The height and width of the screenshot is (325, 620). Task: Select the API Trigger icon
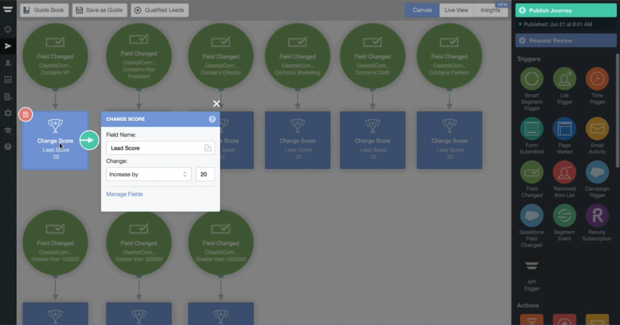click(x=532, y=265)
